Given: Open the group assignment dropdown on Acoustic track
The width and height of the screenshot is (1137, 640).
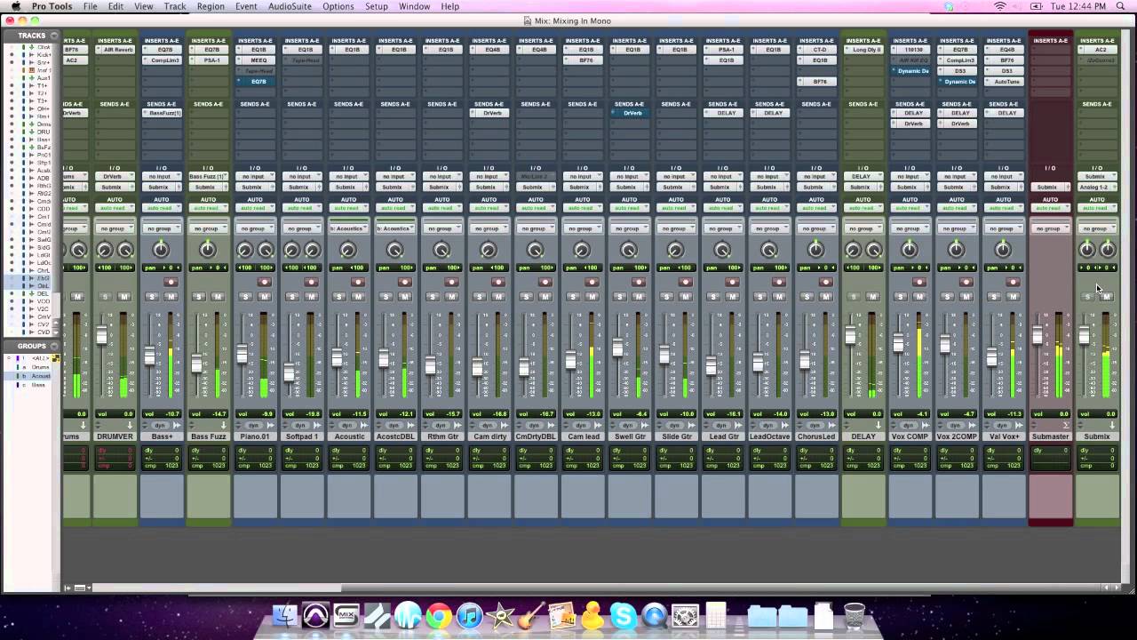Looking at the screenshot, I should point(348,228).
